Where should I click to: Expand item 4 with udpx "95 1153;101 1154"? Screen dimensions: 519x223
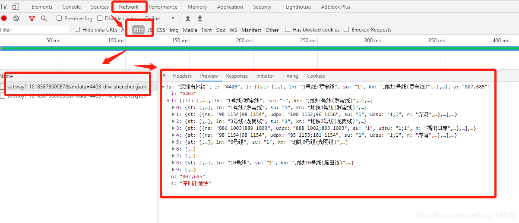point(174,135)
